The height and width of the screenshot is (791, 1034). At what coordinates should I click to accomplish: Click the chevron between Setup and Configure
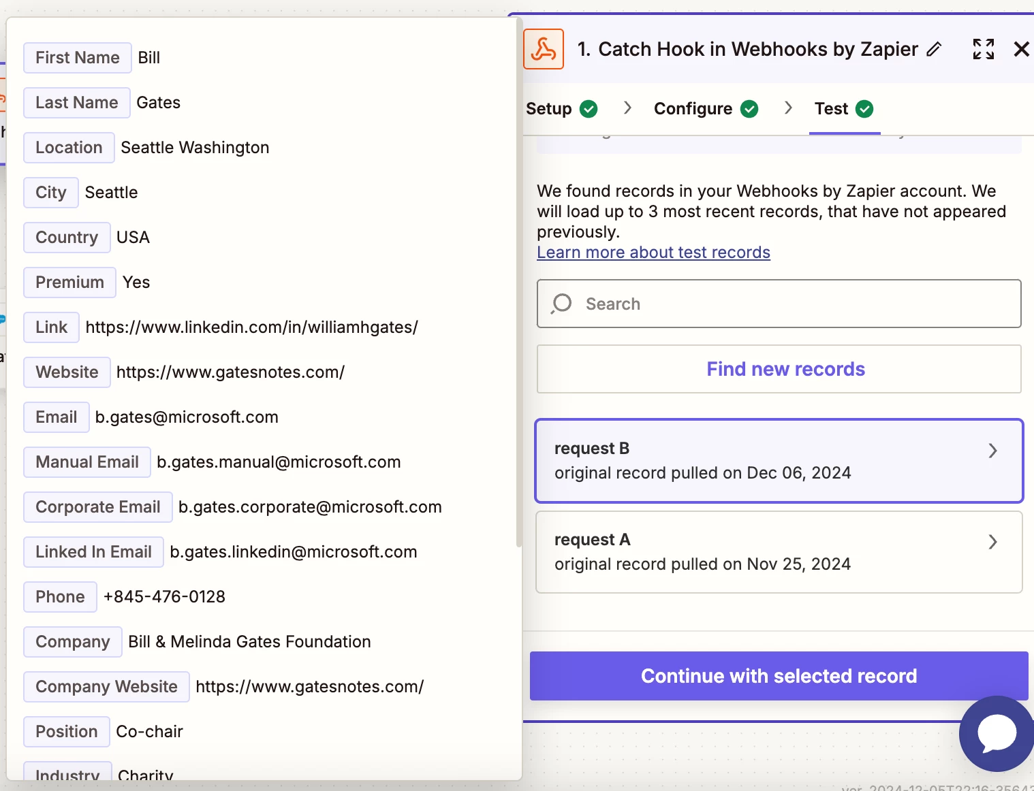point(627,108)
